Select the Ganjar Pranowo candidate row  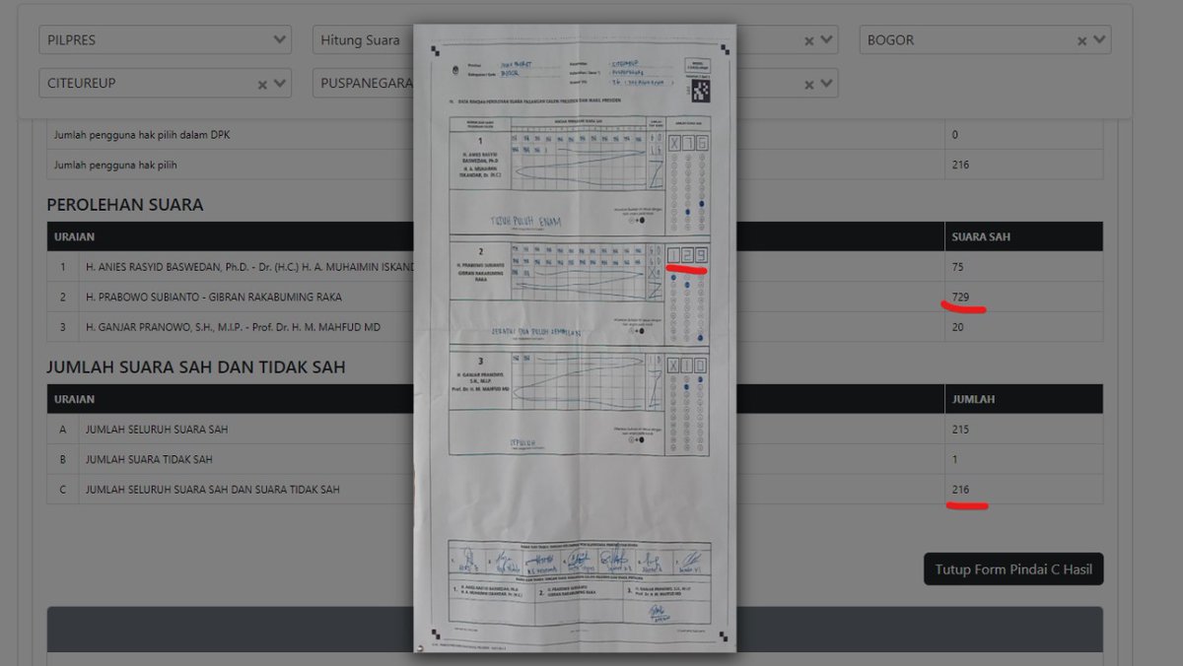(575, 327)
